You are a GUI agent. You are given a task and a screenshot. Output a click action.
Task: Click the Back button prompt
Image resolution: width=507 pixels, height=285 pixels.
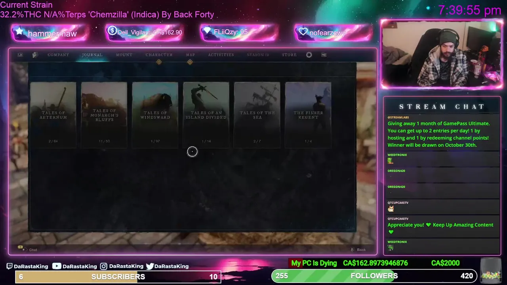click(x=358, y=250)
